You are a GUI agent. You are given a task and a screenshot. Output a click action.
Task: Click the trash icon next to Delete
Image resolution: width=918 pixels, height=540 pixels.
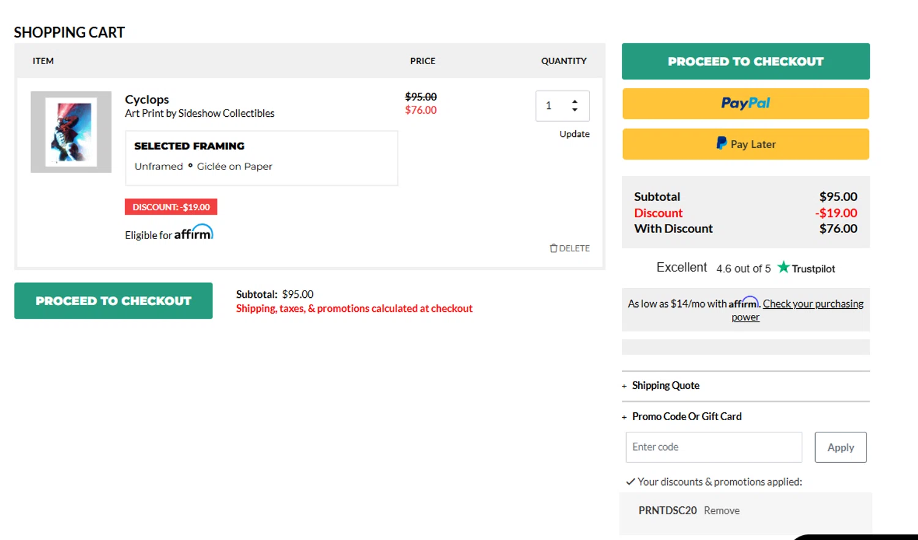pyautogui.click(x=553, y=248)
